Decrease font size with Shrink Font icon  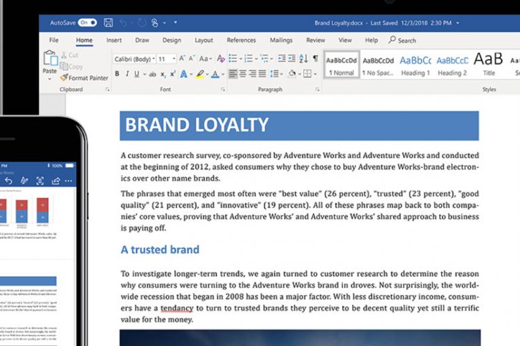tap(192, 58)
